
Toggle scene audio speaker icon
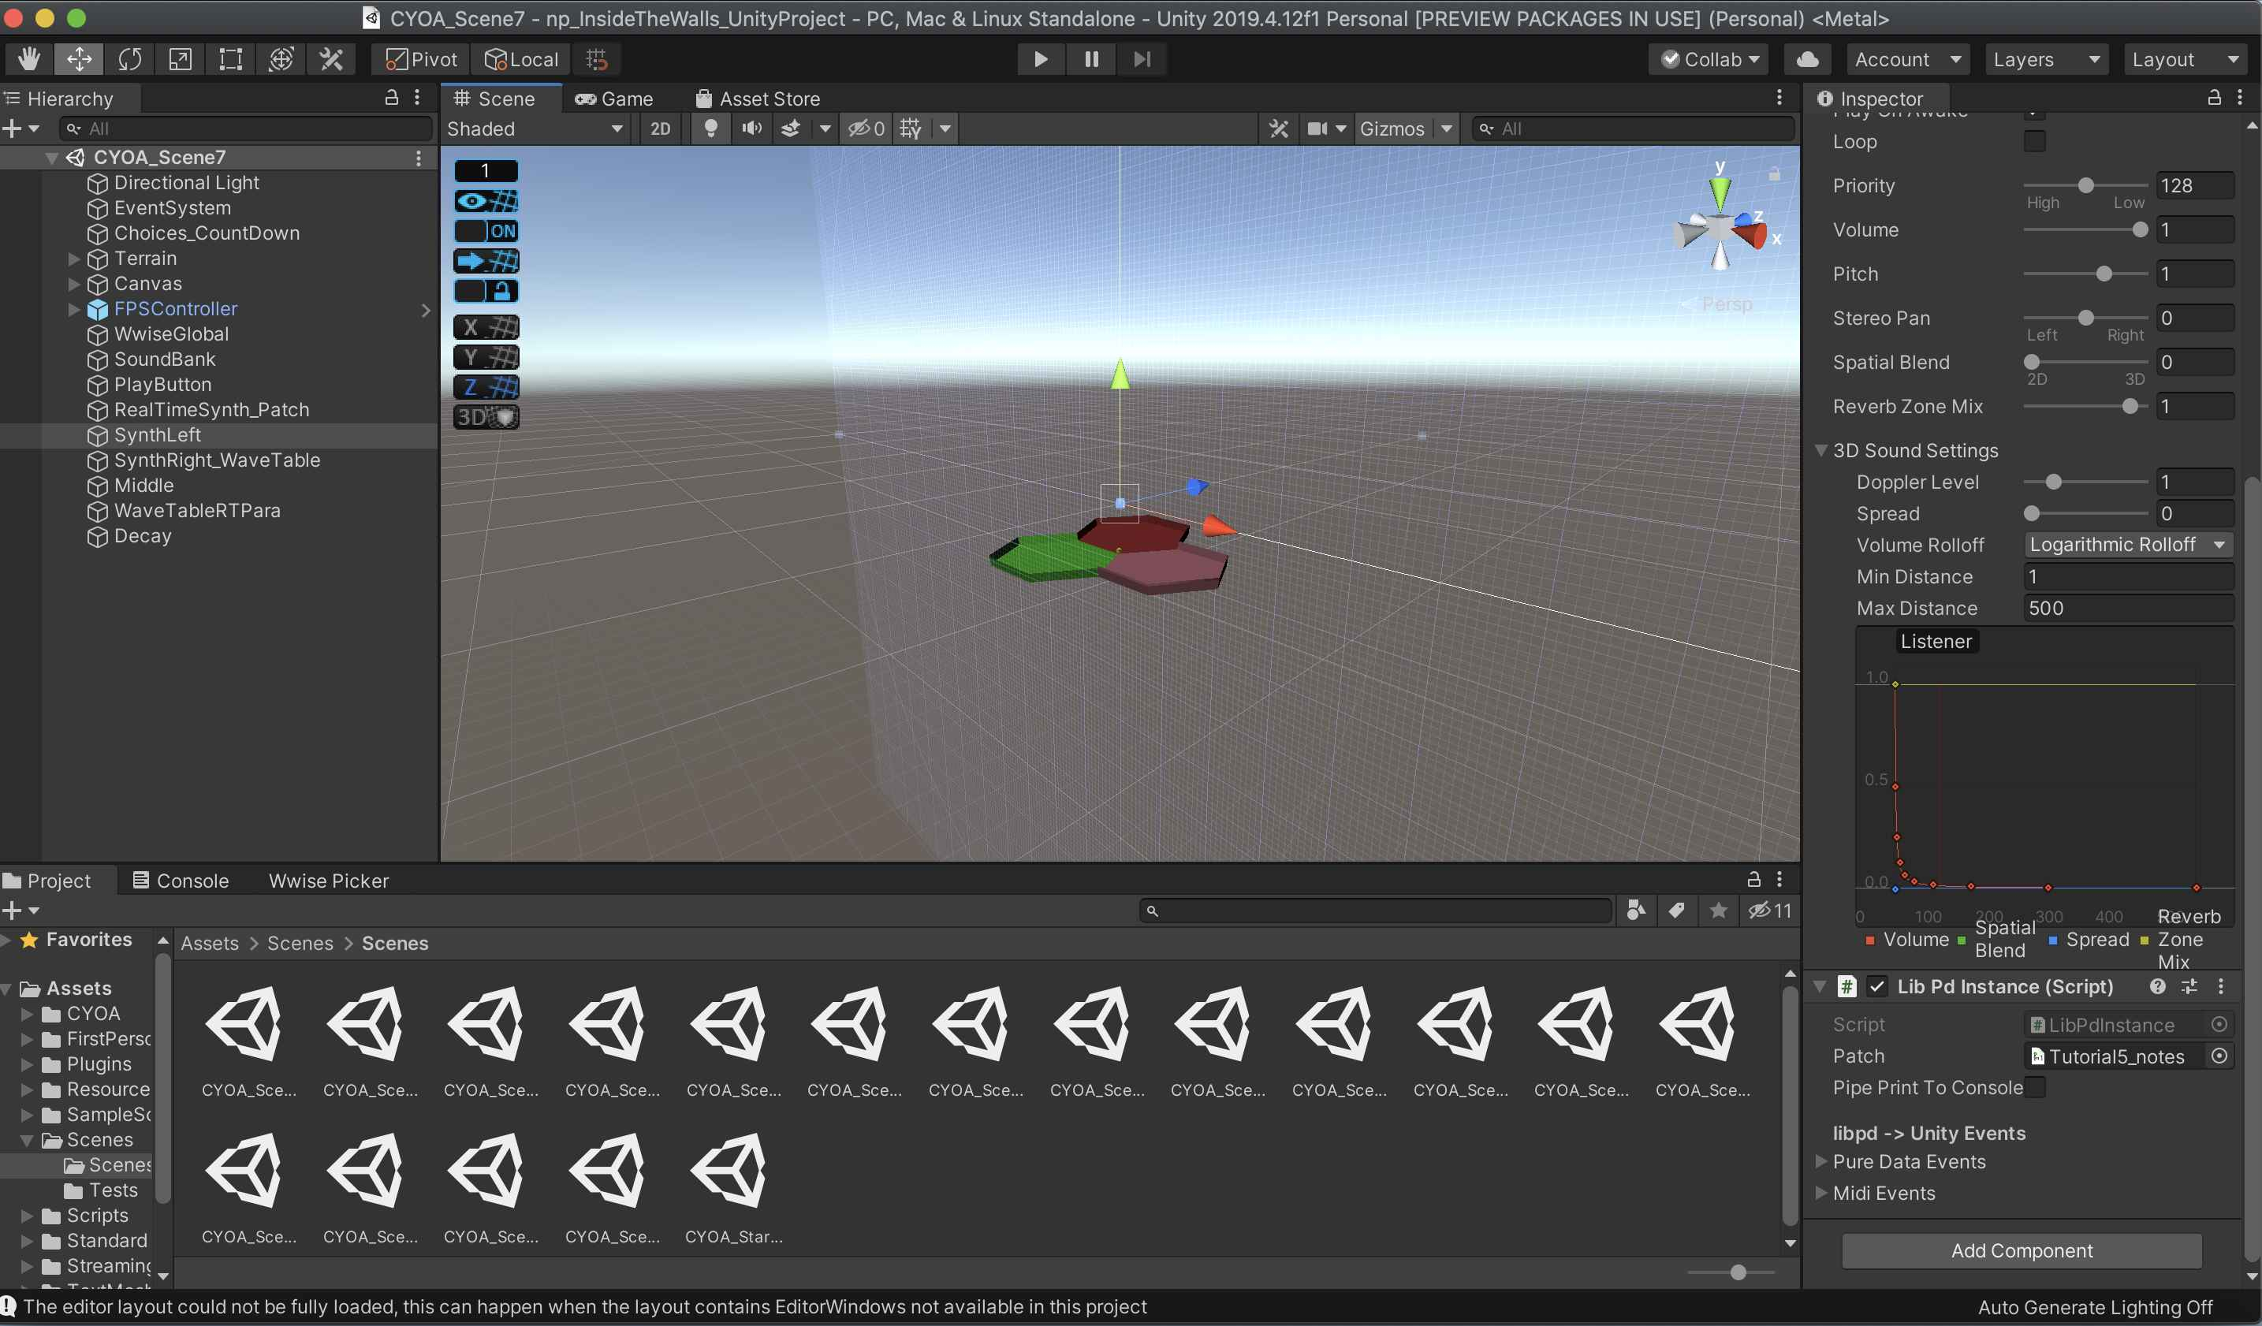(751, 129)
